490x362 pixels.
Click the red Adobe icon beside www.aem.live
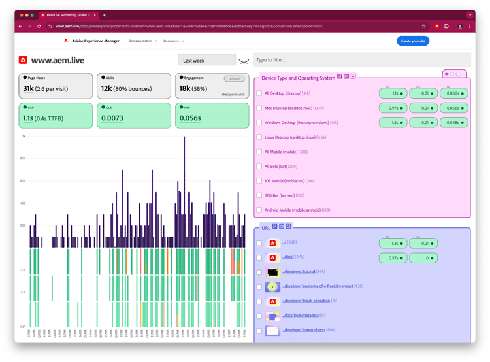pyautogui.click(x=23, y=60)
